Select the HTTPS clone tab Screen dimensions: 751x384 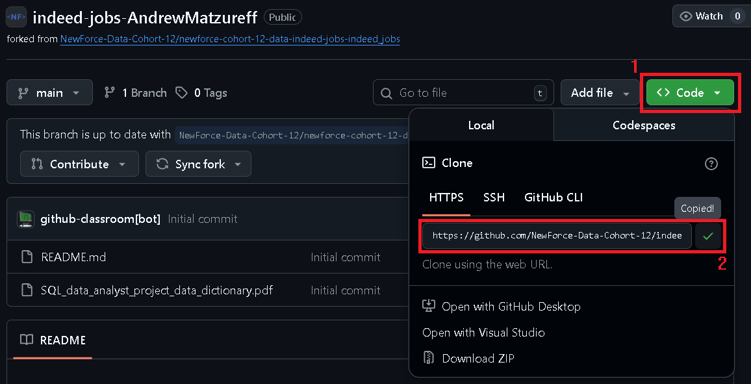coord(446,198)
